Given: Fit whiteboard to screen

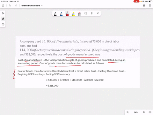Looking at the screenshot, I should coord(150,112).
